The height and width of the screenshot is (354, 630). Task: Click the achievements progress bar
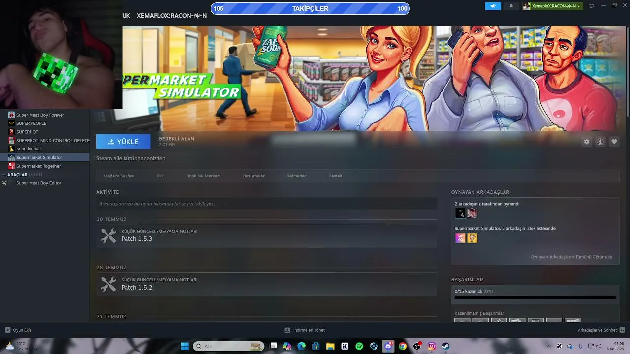(535, 297)
